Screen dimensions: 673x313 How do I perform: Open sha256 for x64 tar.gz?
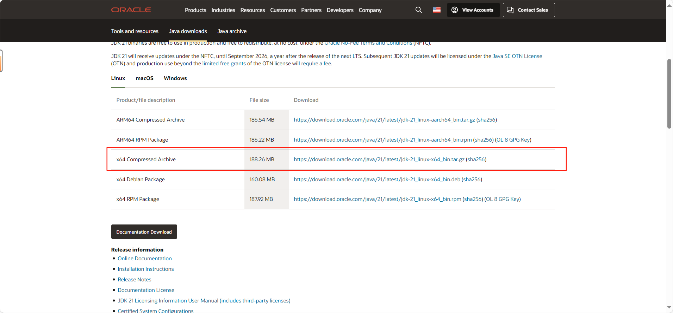click(476, 159)
